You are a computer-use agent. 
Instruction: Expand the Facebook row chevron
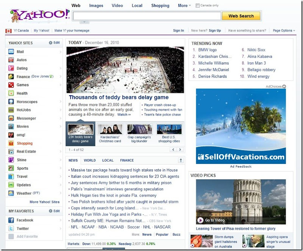tap(60, 220)
